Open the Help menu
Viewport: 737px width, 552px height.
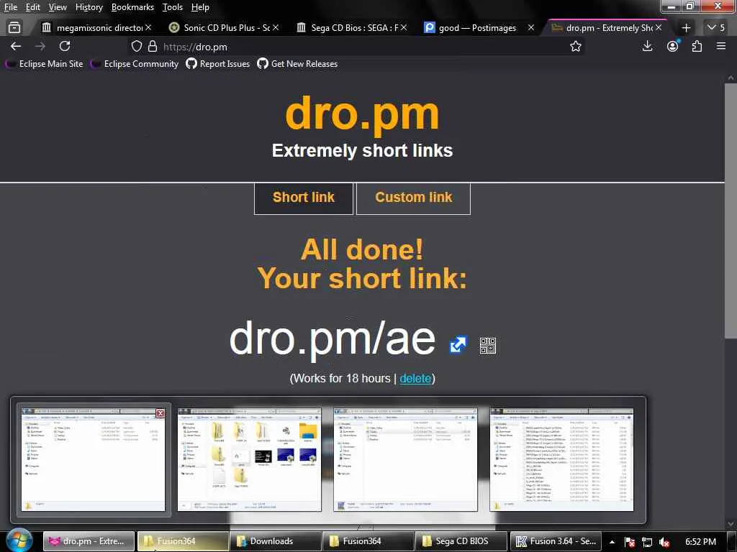200,7
